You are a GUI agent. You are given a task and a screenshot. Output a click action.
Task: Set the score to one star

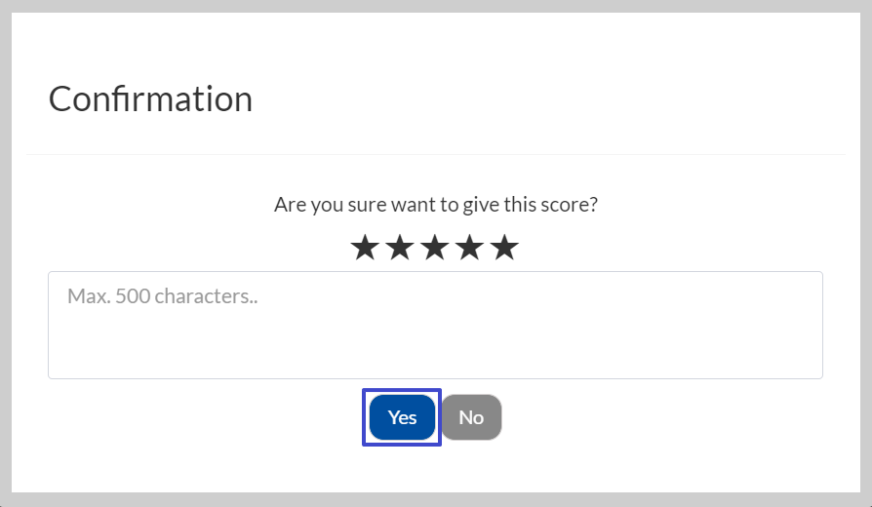[366, 247]
